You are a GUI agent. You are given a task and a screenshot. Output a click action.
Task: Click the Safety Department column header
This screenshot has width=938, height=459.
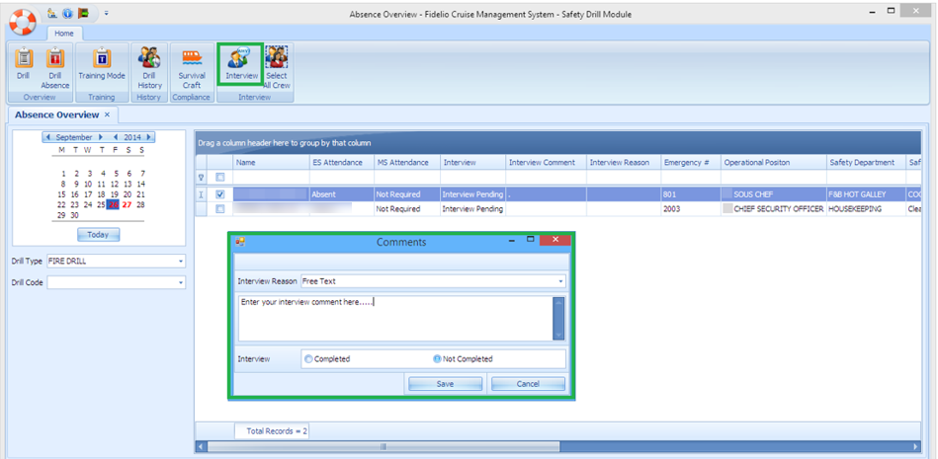click(866, 163)
